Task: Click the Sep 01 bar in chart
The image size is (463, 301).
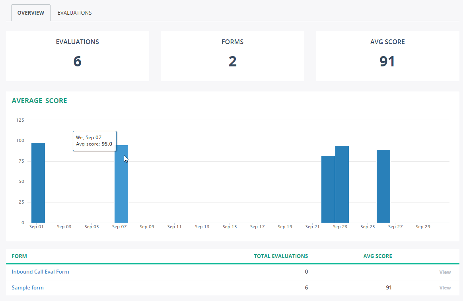Action: point(38,183)
